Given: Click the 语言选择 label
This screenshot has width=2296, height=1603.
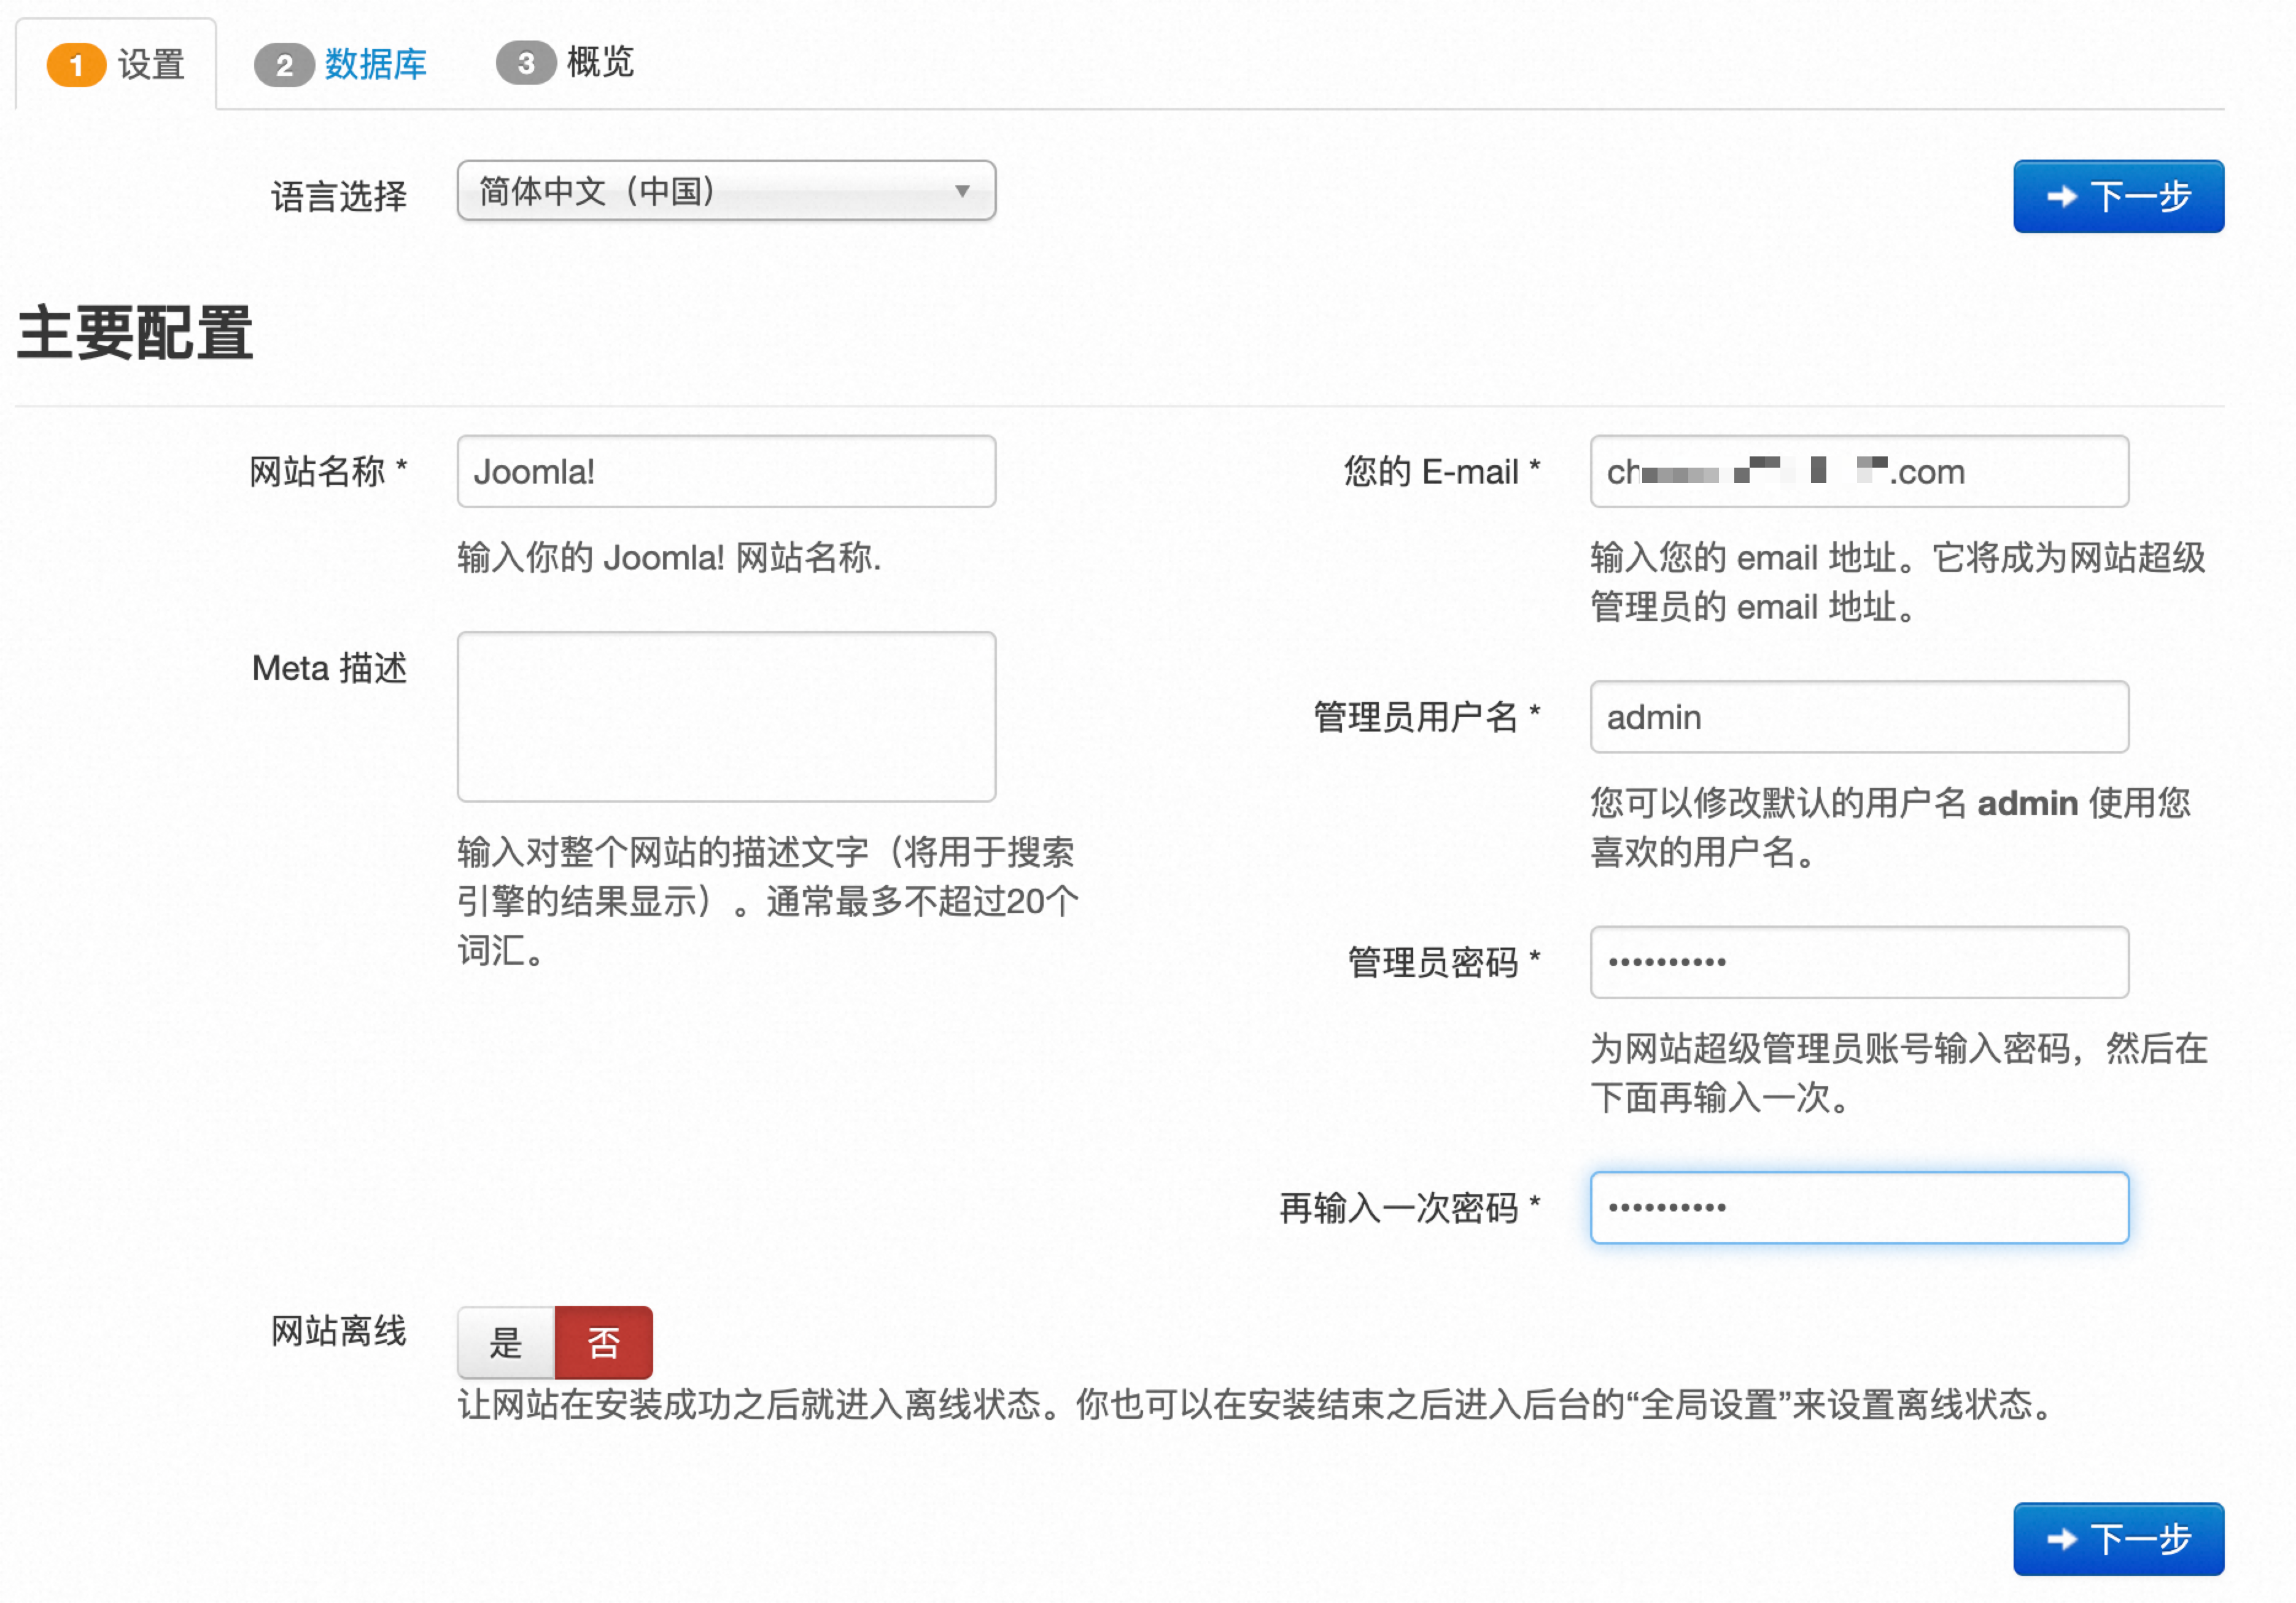Looking at the screenshot, I should (339, 197).
